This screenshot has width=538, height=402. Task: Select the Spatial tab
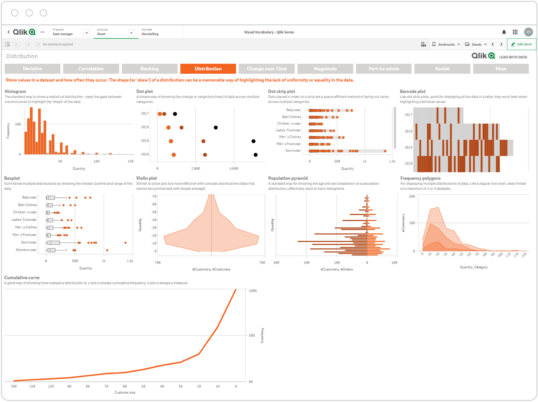click(x=442, y=68)
